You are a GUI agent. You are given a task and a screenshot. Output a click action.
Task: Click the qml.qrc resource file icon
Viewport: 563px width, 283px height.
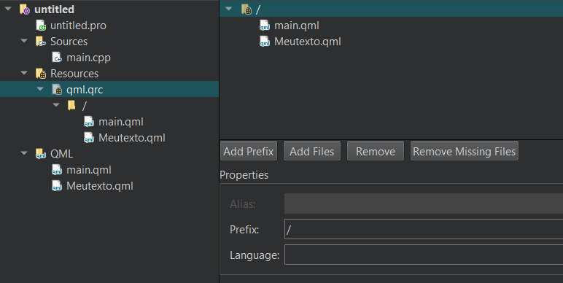coord(57,90)
